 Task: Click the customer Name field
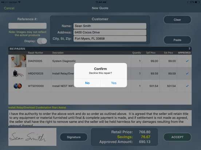click(110, 26)
